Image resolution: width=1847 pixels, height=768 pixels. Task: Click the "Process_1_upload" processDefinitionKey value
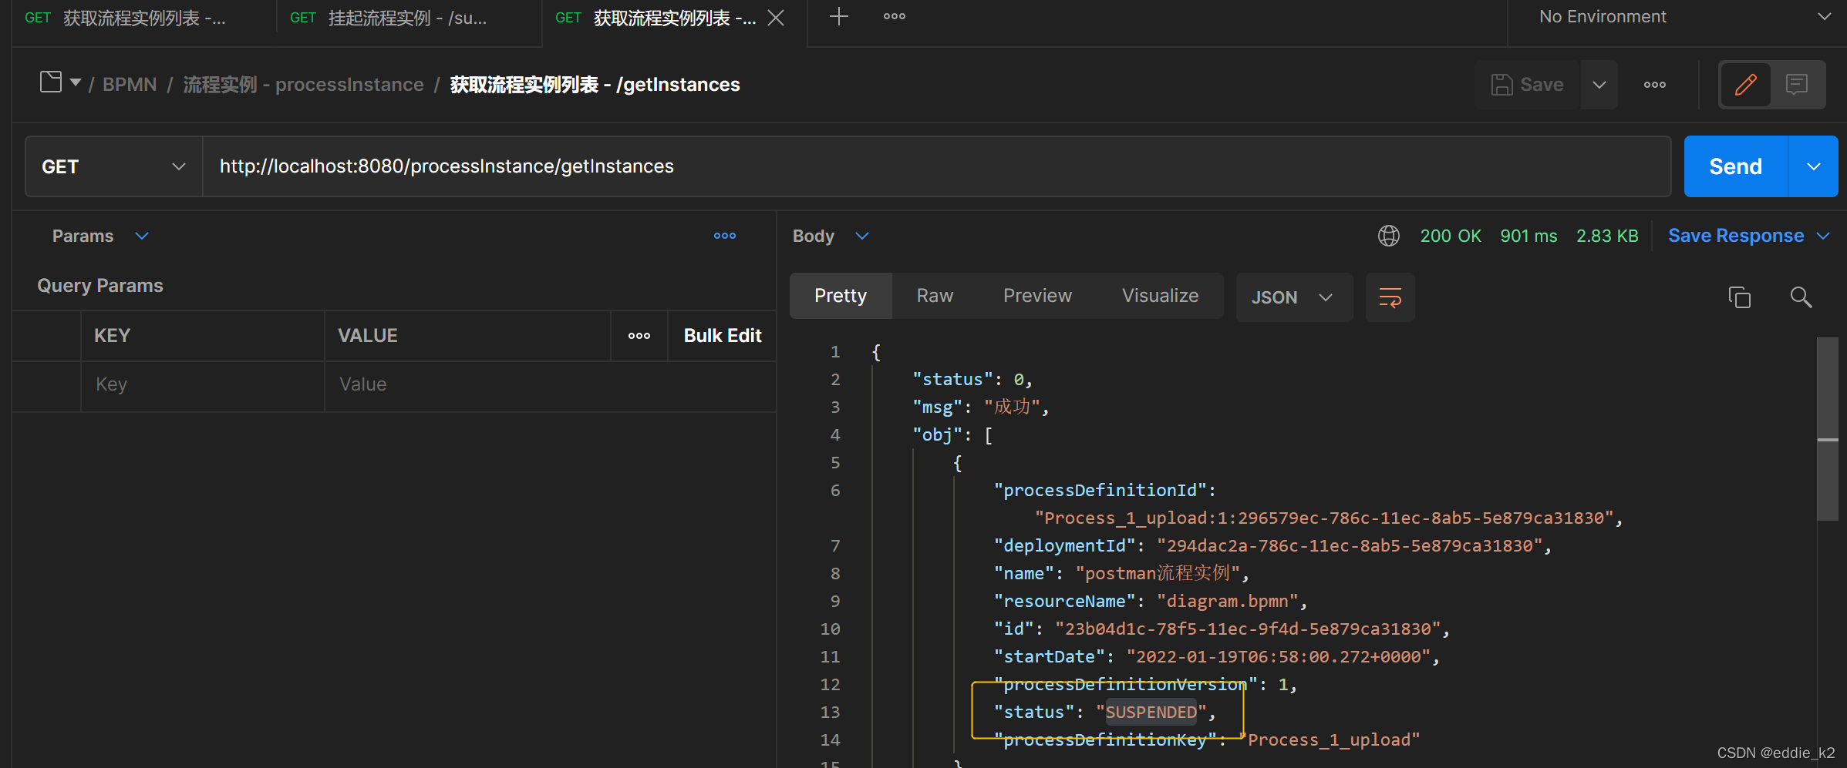pyautogui.click(x=1329, y=740)
